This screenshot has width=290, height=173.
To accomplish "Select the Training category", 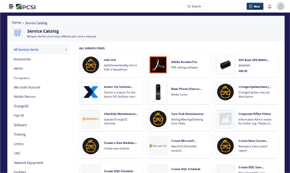I will (20, 134).
